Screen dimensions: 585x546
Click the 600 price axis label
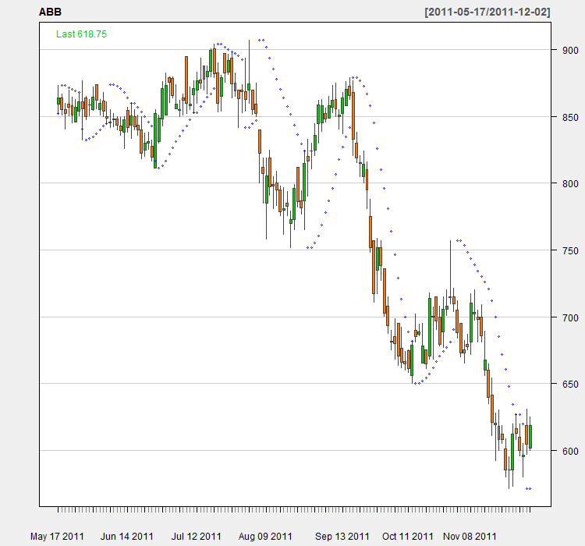click(x=567, y=451)
